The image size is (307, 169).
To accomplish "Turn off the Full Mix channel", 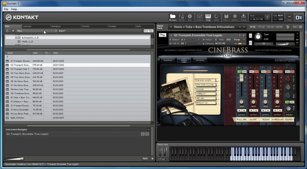I will coord(244,72).
